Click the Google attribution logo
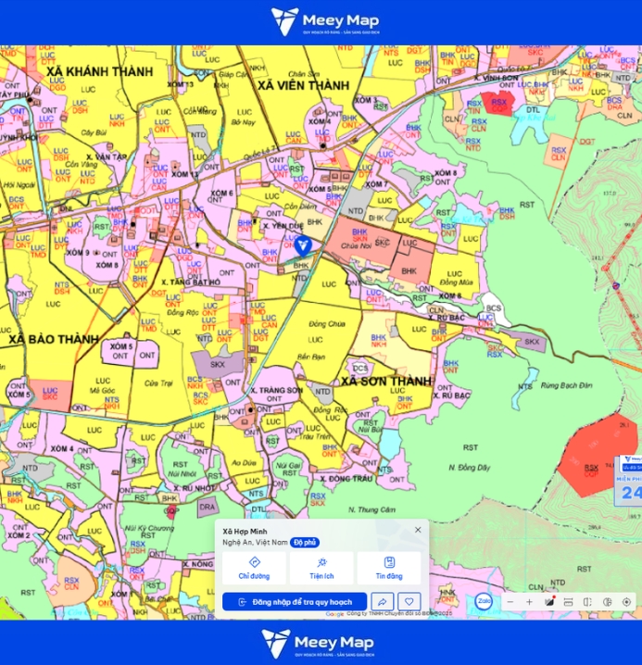This screenshot has height=665, width=642. point(334,614)
